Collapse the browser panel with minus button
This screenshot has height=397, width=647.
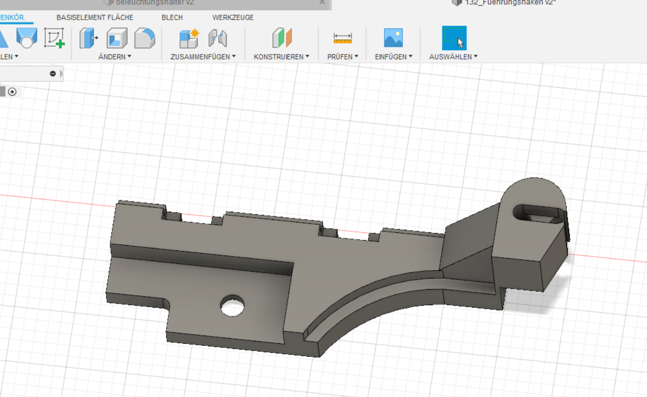tap(53, 74)
